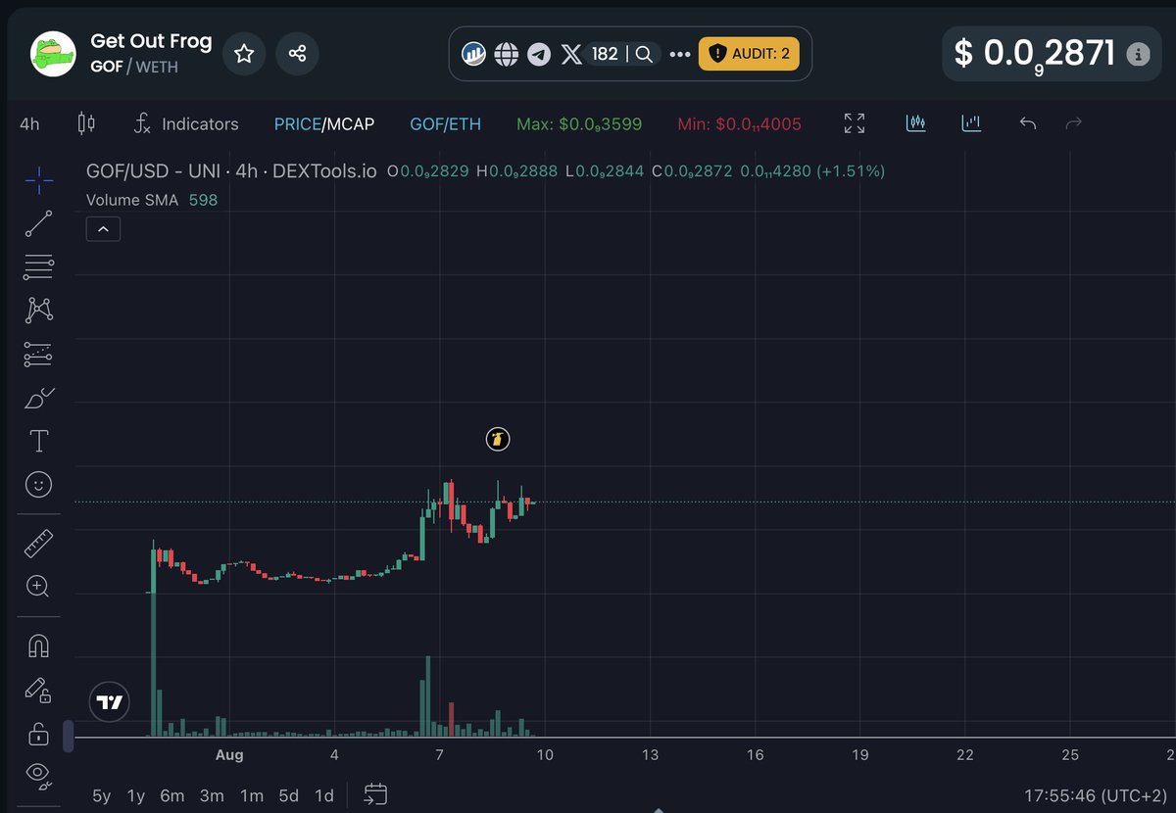Image resolution: width=1176 pixels, height=813 pixels.
Task: Toggle GOF/ETH pair pricing
Action: 445,124
